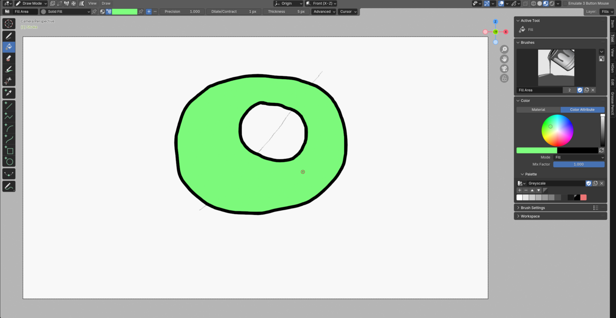Select the Box shape tool
The width and height of the screenshot is (616, 318).
(9, 150)
